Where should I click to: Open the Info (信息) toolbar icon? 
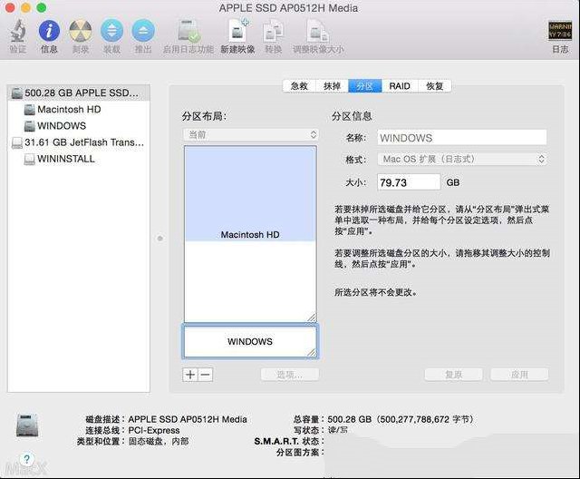click(49, 31)
